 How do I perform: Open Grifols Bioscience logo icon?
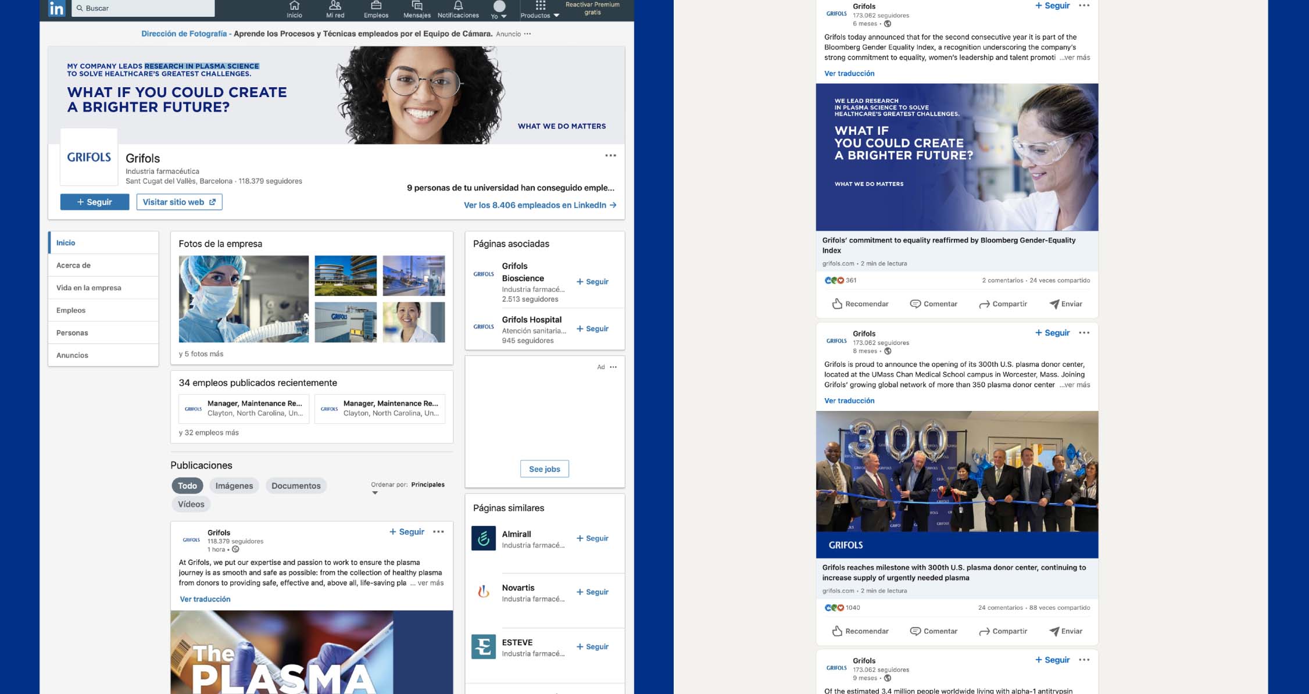484,274
